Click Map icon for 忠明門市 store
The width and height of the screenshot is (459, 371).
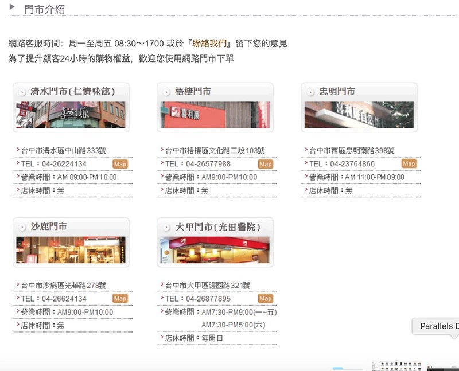click(x=409, y=163)
